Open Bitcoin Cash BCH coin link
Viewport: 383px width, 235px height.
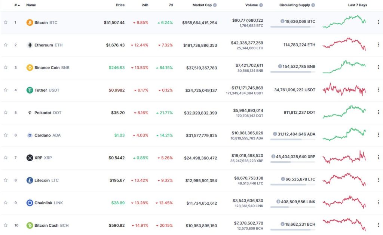click(x=52, y=225)
